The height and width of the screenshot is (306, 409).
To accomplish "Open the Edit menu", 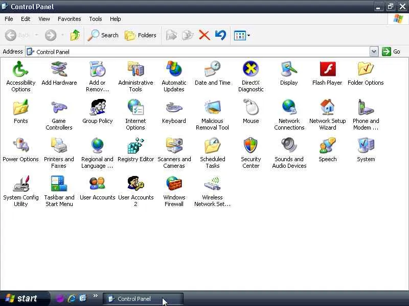I will tap(25, 19).
